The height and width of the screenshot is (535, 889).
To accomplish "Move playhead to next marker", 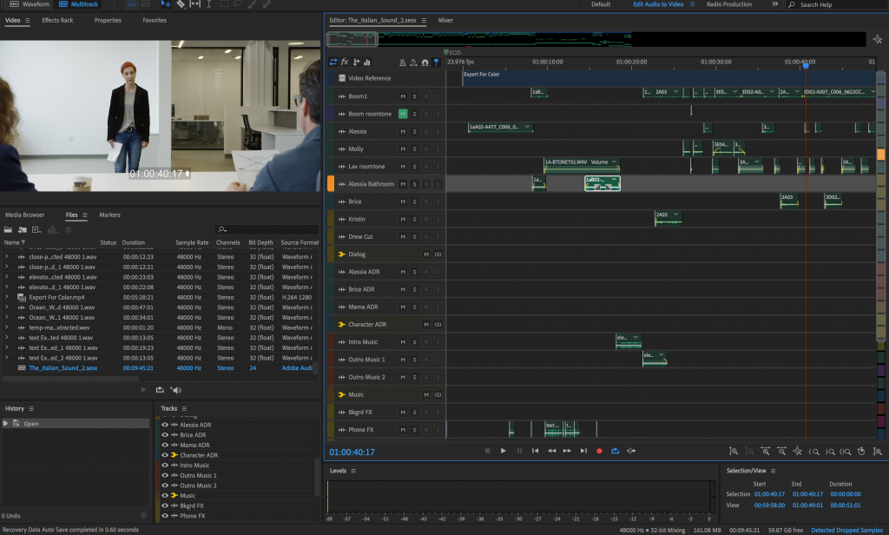I will [x=583, y=451].
